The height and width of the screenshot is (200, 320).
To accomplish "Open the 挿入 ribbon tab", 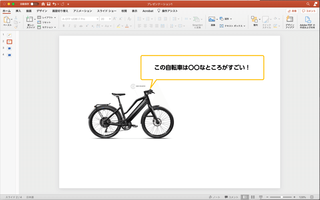I will click(x=18, y=11).
